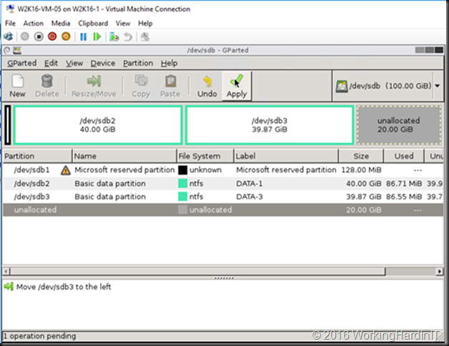Select the /dev/sdb2 40.00 GiB graphic block
This screenshot has width=449, height=346.
point(98,125)
